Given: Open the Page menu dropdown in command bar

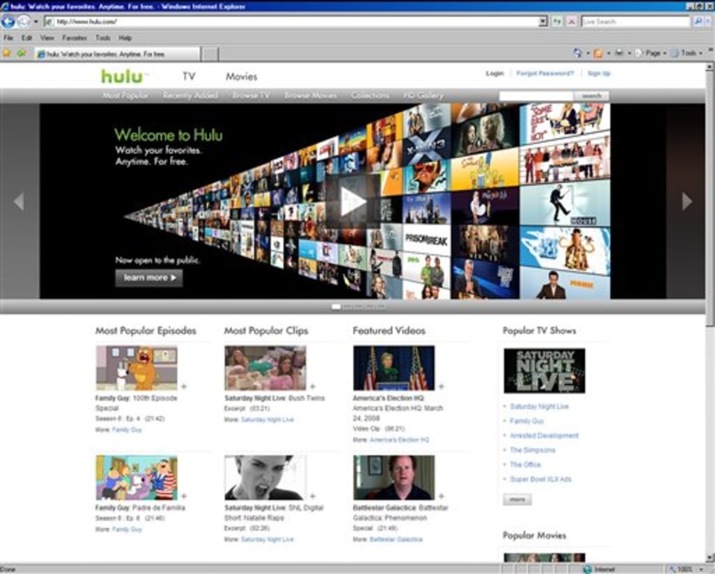Looking at the screenshot, I should [651, 53].
